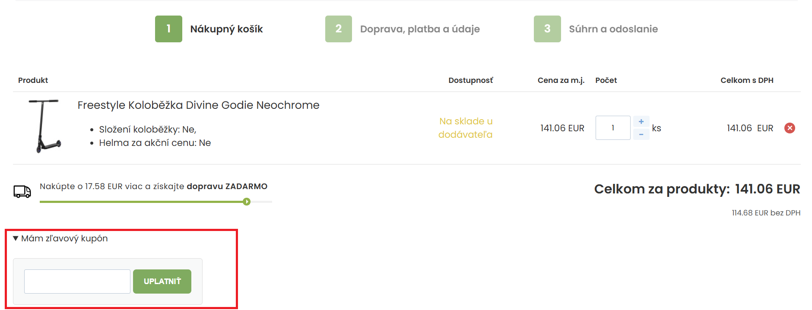Focus the discount coupon code field
The height and width of the screenshot is (310, 812).
(x=77, y=282)
